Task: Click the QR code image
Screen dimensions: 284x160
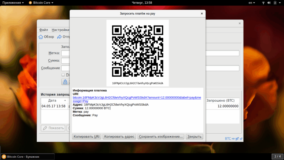Action: [x=138, y=51]
